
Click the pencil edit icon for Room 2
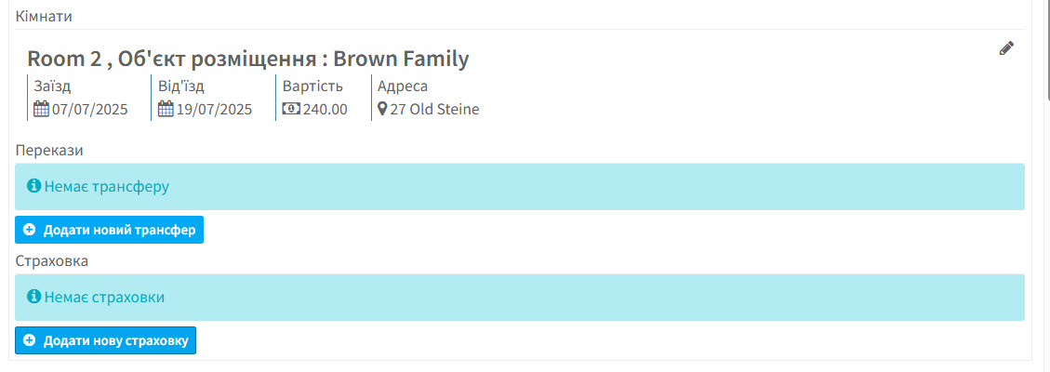click(x=1006, y=48)
